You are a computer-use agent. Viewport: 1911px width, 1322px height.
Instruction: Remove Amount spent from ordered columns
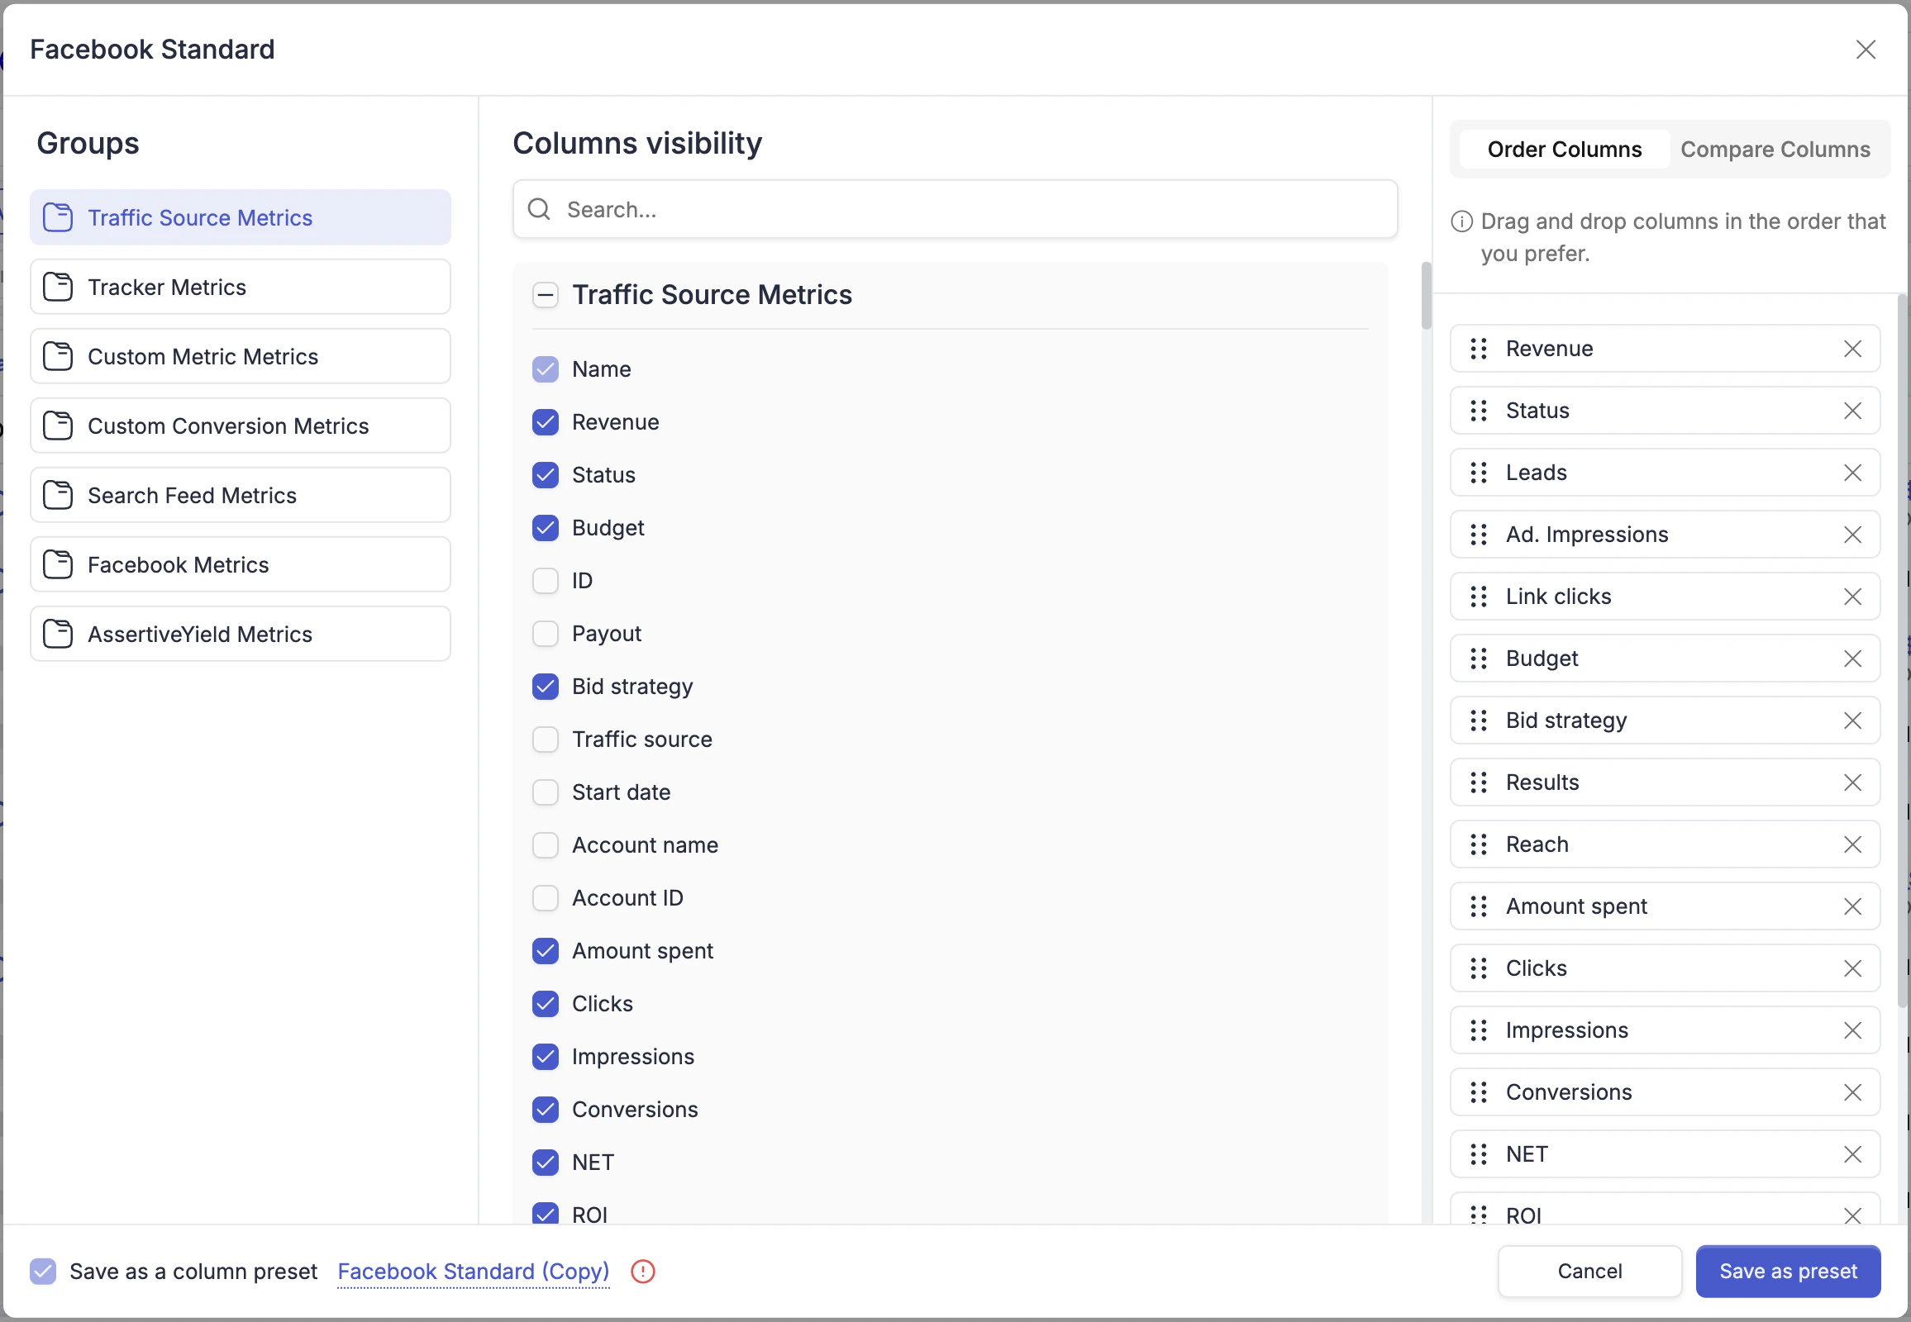[1852, 907]
